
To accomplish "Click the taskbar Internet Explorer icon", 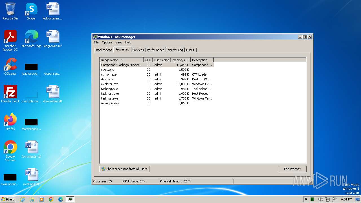I will pos(22,199).
